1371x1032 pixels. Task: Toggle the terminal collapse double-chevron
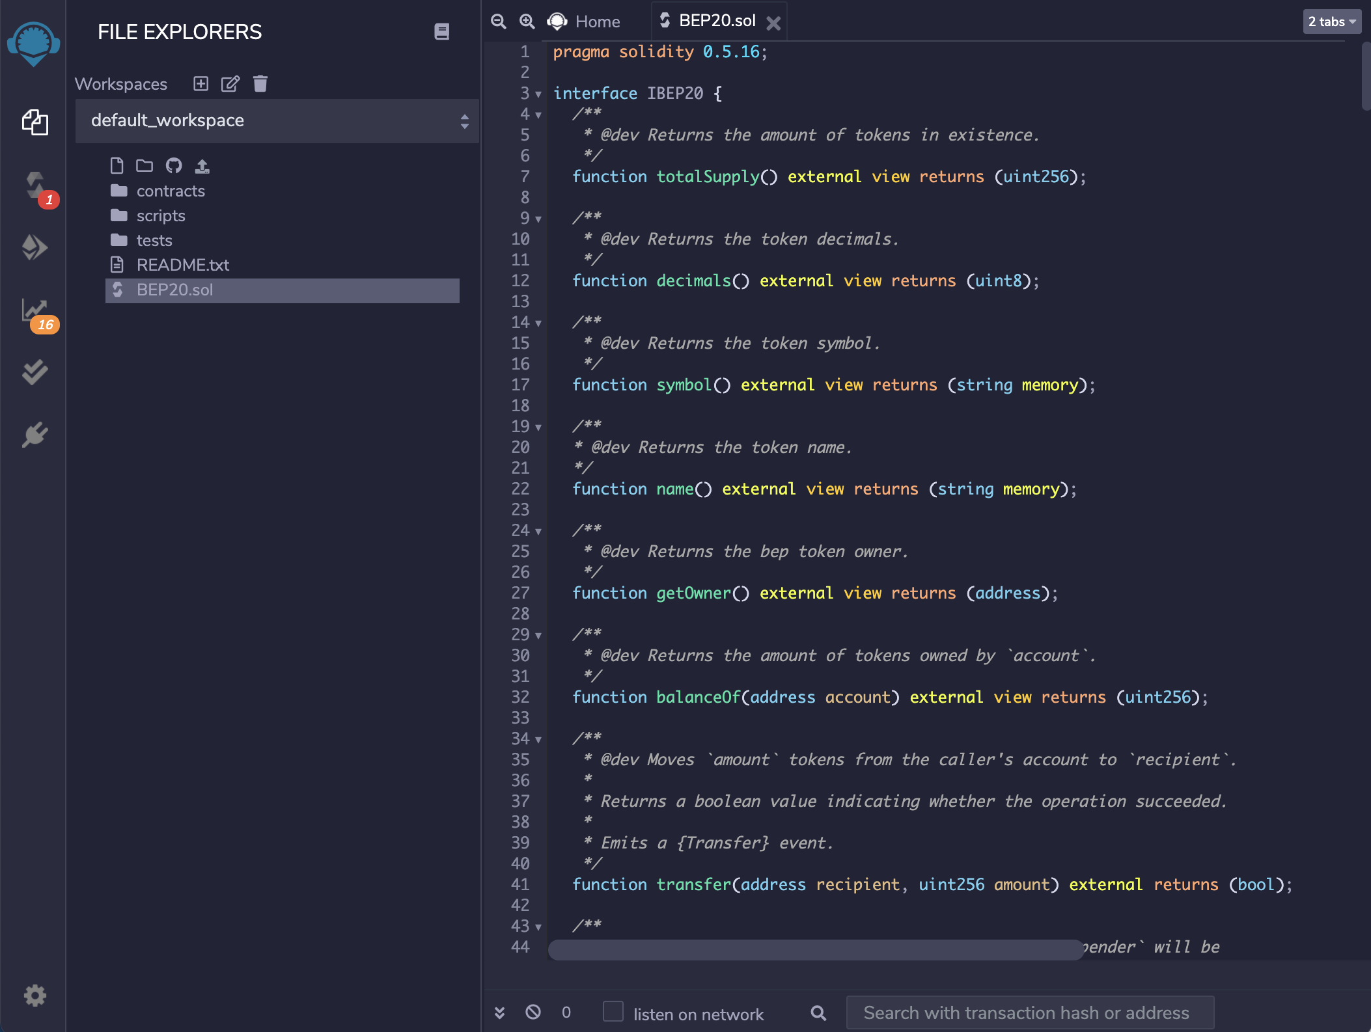click(499, 1012)
